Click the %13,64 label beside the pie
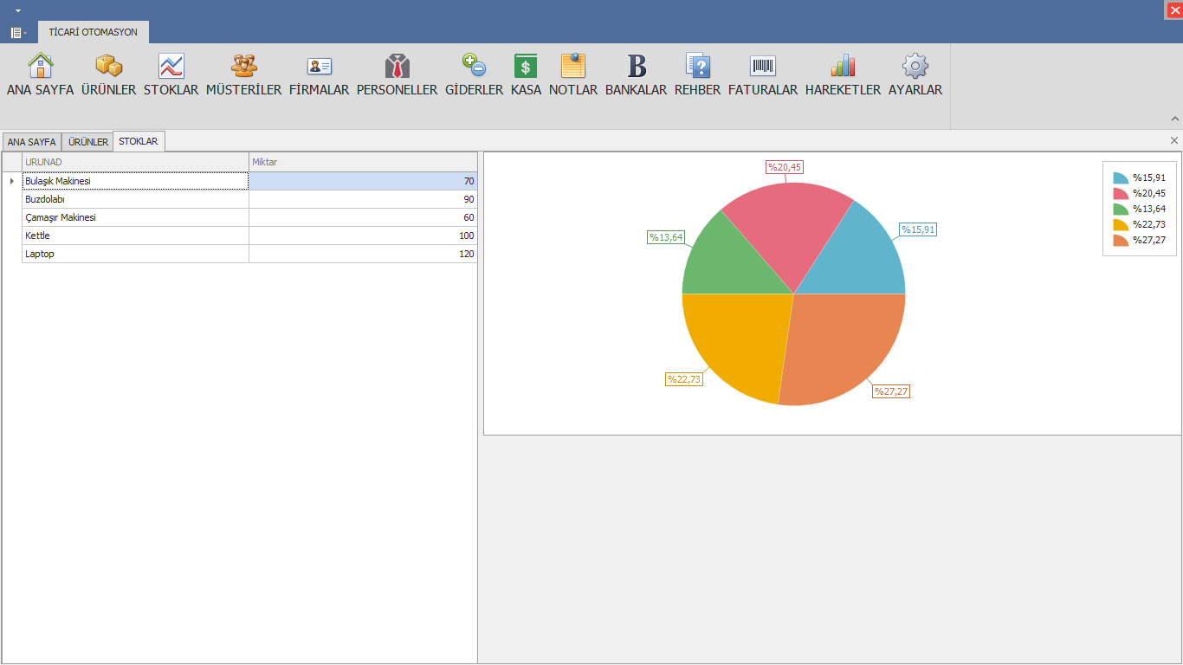Image resolution: width=1183 pixels, height=665 pixels. pyautogui.click(x=667, y=236)
